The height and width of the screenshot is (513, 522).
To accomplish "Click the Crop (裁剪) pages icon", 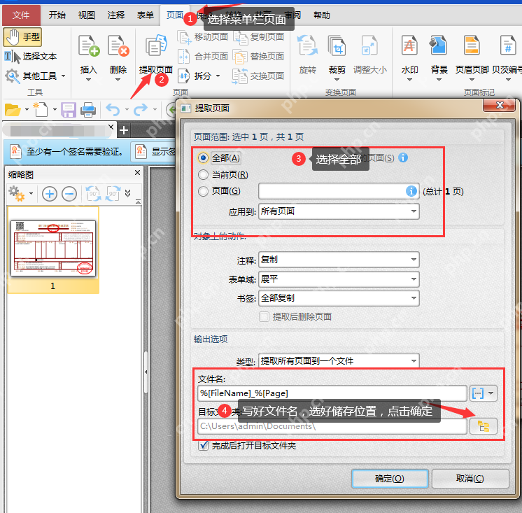I will point(337,45).
